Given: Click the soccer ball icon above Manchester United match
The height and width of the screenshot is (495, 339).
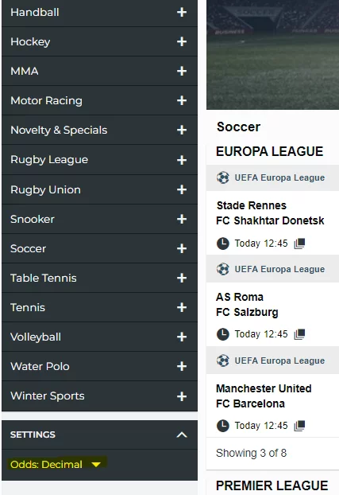Looking at the screenshot, I should pos(223,361).
